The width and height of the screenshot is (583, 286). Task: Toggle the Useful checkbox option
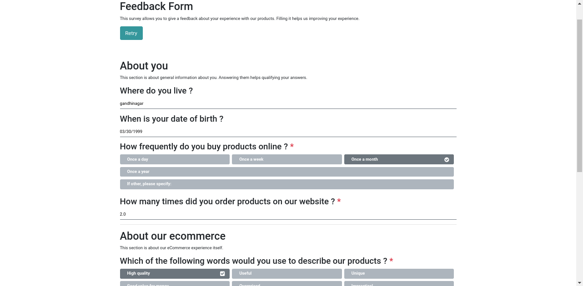coord(287,274)
